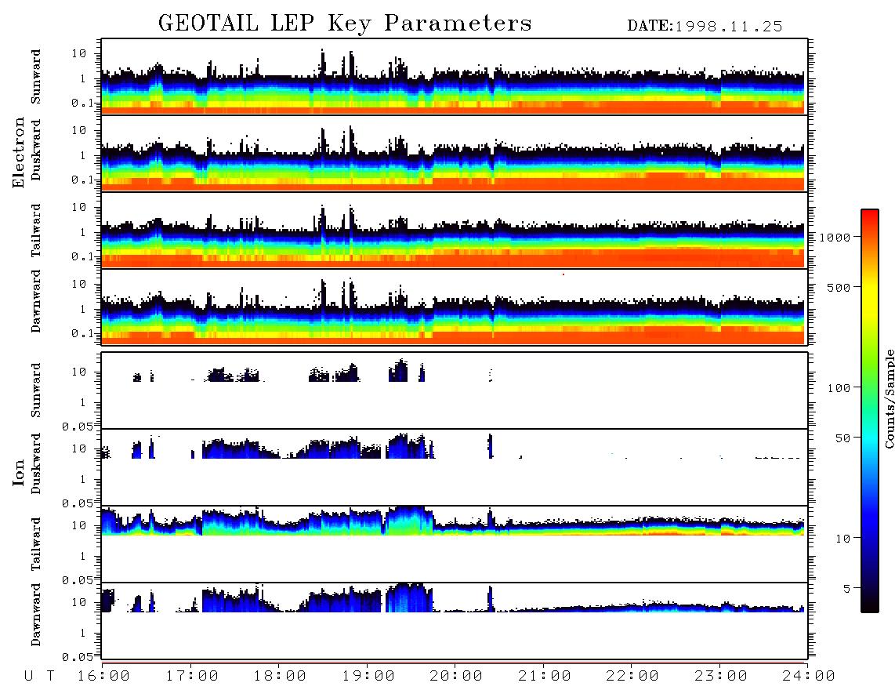895x690 pixels.
Task: Open the Ion Duskward spectrogram panel
Action: (x=455, y=467)
